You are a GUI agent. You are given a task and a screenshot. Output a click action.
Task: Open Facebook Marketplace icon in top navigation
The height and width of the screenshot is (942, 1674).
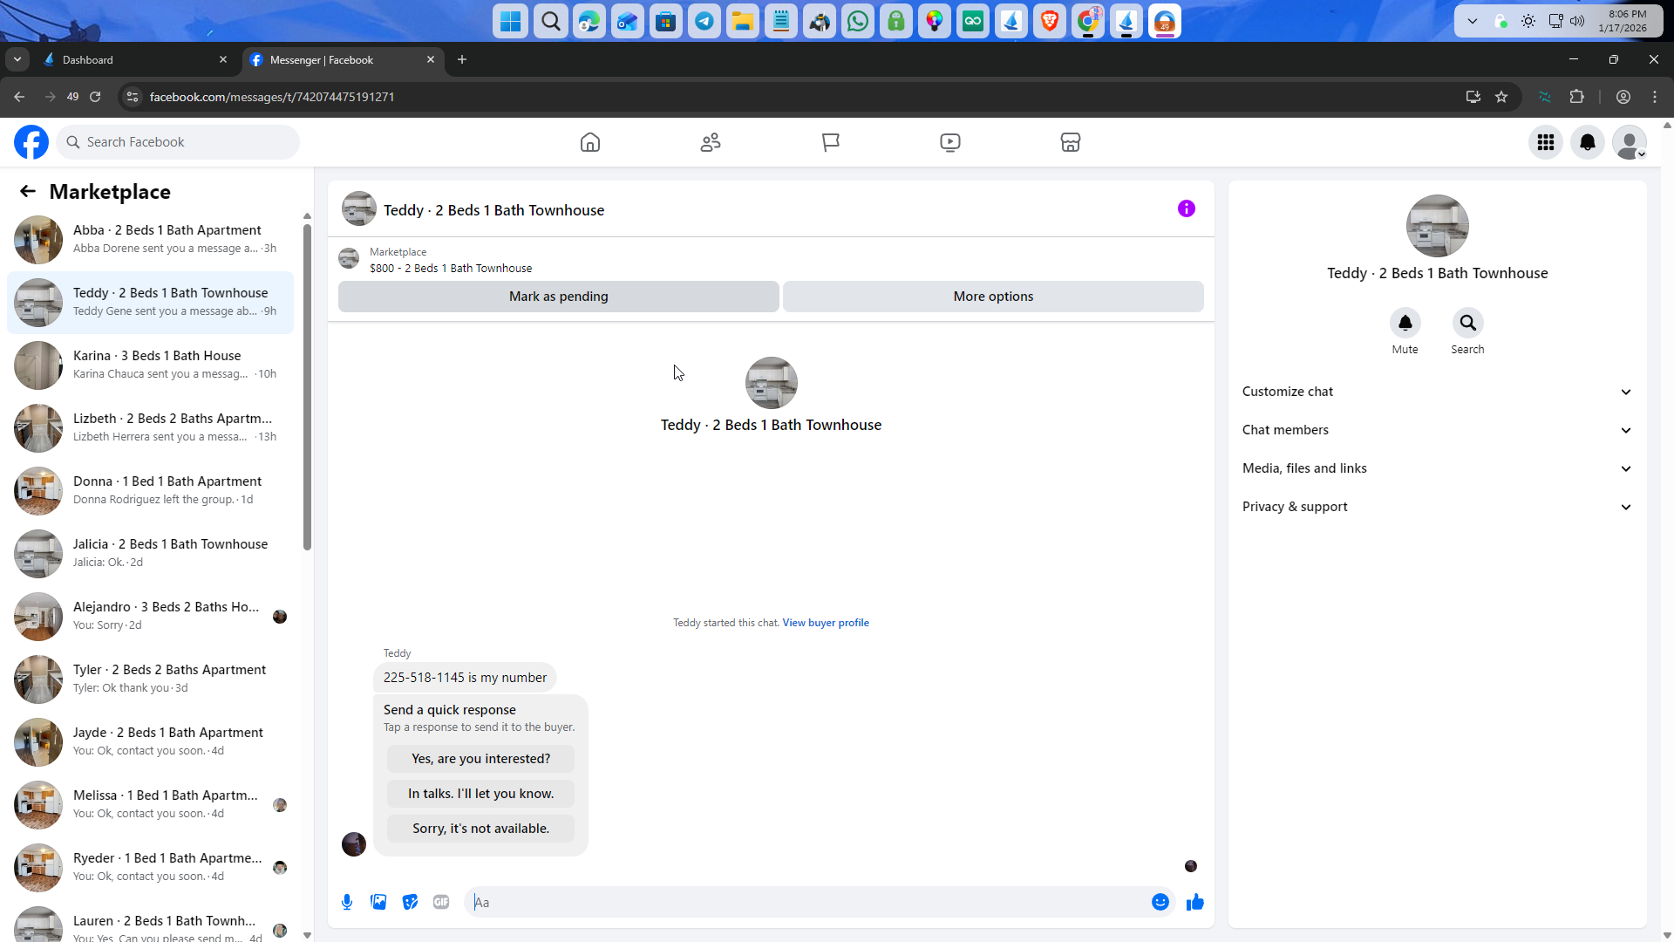pyautogui.click(x=1070, y=142)
